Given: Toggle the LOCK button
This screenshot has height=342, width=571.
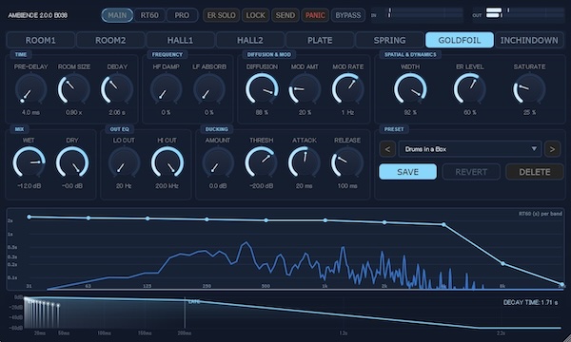Looking at the screenshot, I should pos(255,15).
